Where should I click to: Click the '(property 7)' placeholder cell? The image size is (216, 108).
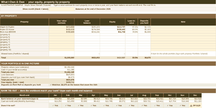coord(24,42)
